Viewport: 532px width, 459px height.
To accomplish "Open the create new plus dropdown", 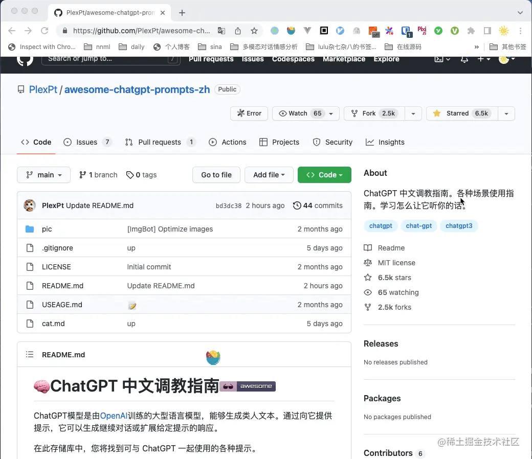I will pos(484,59).
